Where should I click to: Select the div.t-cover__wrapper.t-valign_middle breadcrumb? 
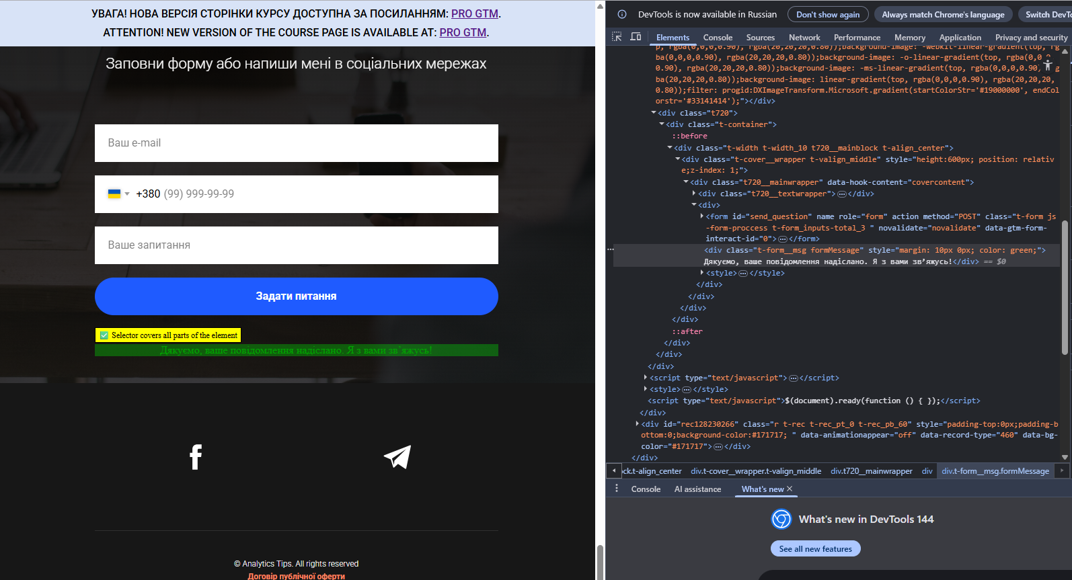click(x=756, y=471)
